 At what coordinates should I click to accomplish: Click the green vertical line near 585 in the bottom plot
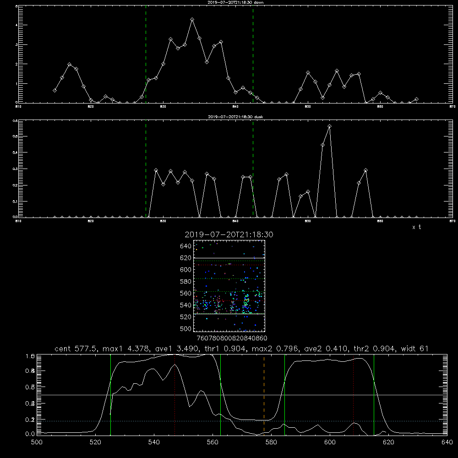[x=284, y=394]
